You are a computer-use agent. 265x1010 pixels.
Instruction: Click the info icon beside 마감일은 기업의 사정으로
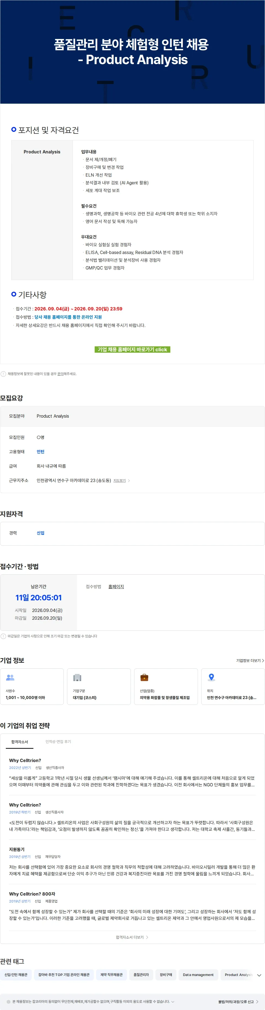[3, 636]
